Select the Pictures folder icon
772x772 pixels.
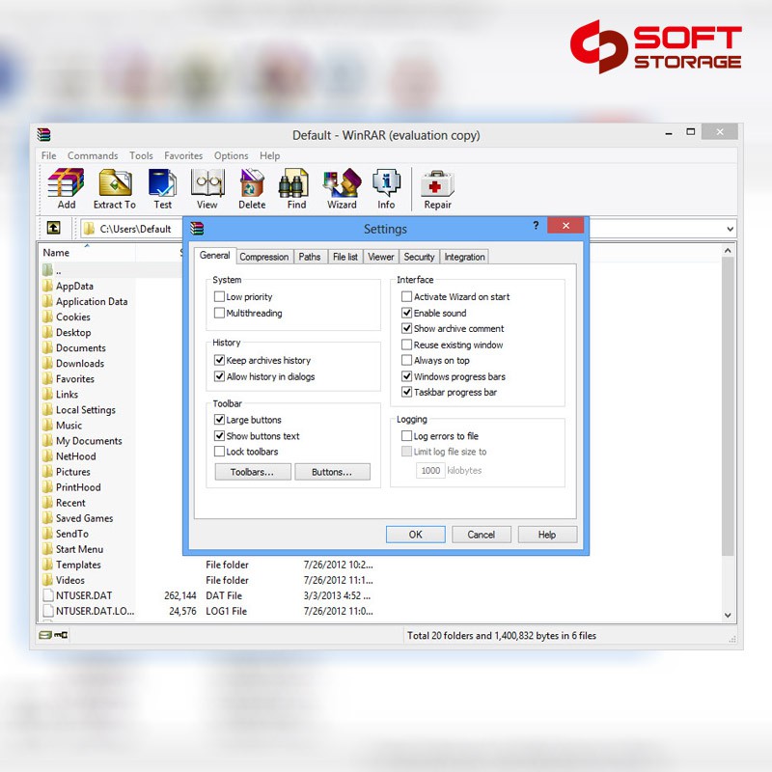point(47,471)
